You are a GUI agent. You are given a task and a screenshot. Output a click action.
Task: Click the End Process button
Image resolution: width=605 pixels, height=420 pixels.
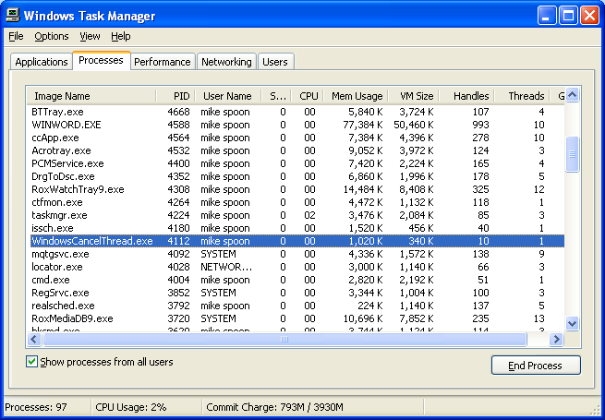pos(536,366)
